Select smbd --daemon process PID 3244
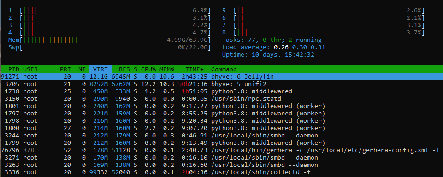This screenshot has width=443, height=177. click(x=221, y=135)
